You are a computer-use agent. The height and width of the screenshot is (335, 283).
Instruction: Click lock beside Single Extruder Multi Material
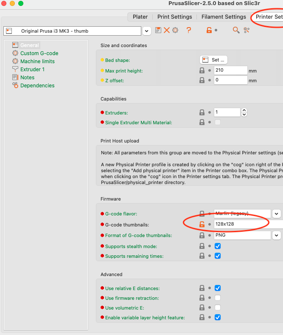tap(202, 122)
